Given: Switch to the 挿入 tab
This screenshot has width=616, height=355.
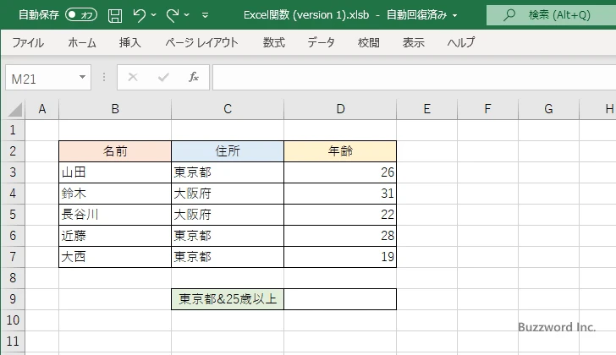Looking at the screenshot, I should coord(130,42).
